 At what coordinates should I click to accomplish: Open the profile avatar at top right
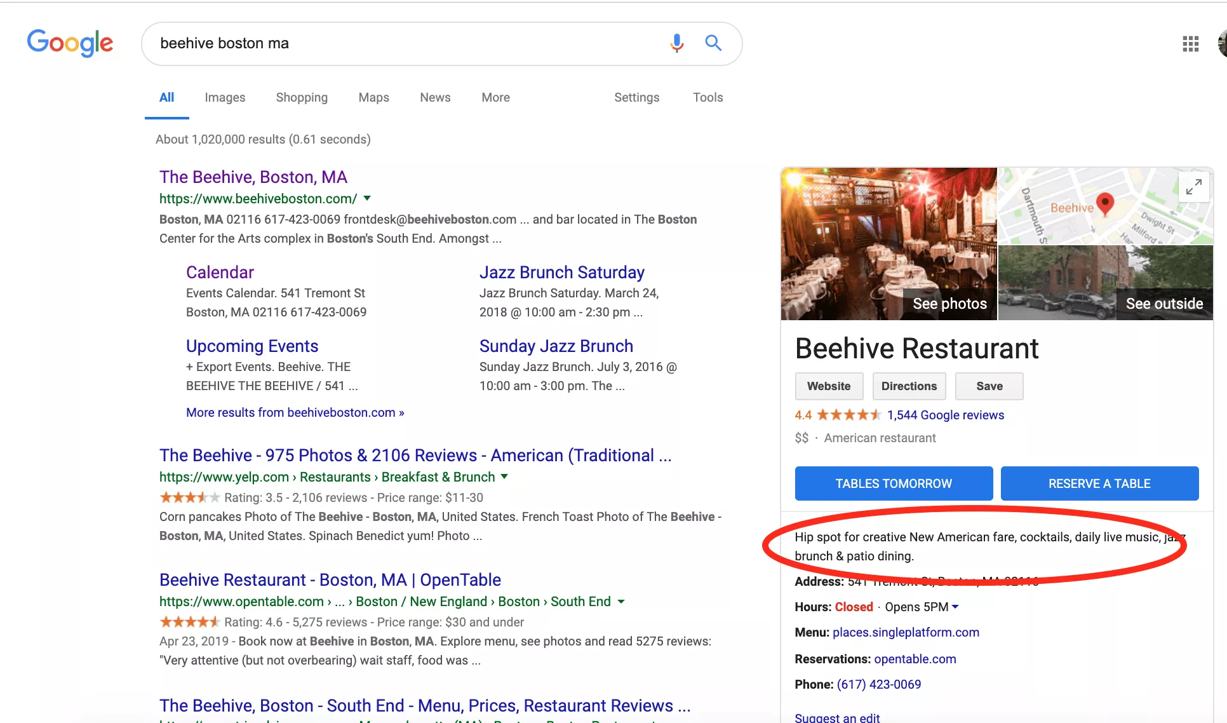click(1222, 44)
